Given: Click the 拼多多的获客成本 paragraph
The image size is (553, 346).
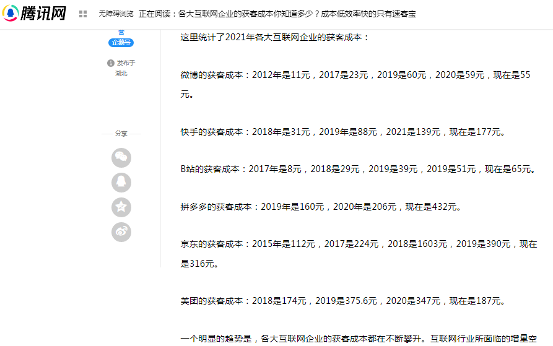Looking at the screenshot, I should coord(321,207).
